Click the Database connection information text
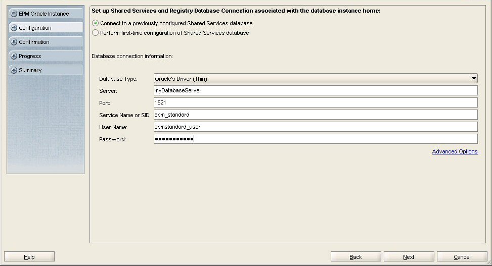The height and width of the screenshot is (266, 492). coord(132,56)
